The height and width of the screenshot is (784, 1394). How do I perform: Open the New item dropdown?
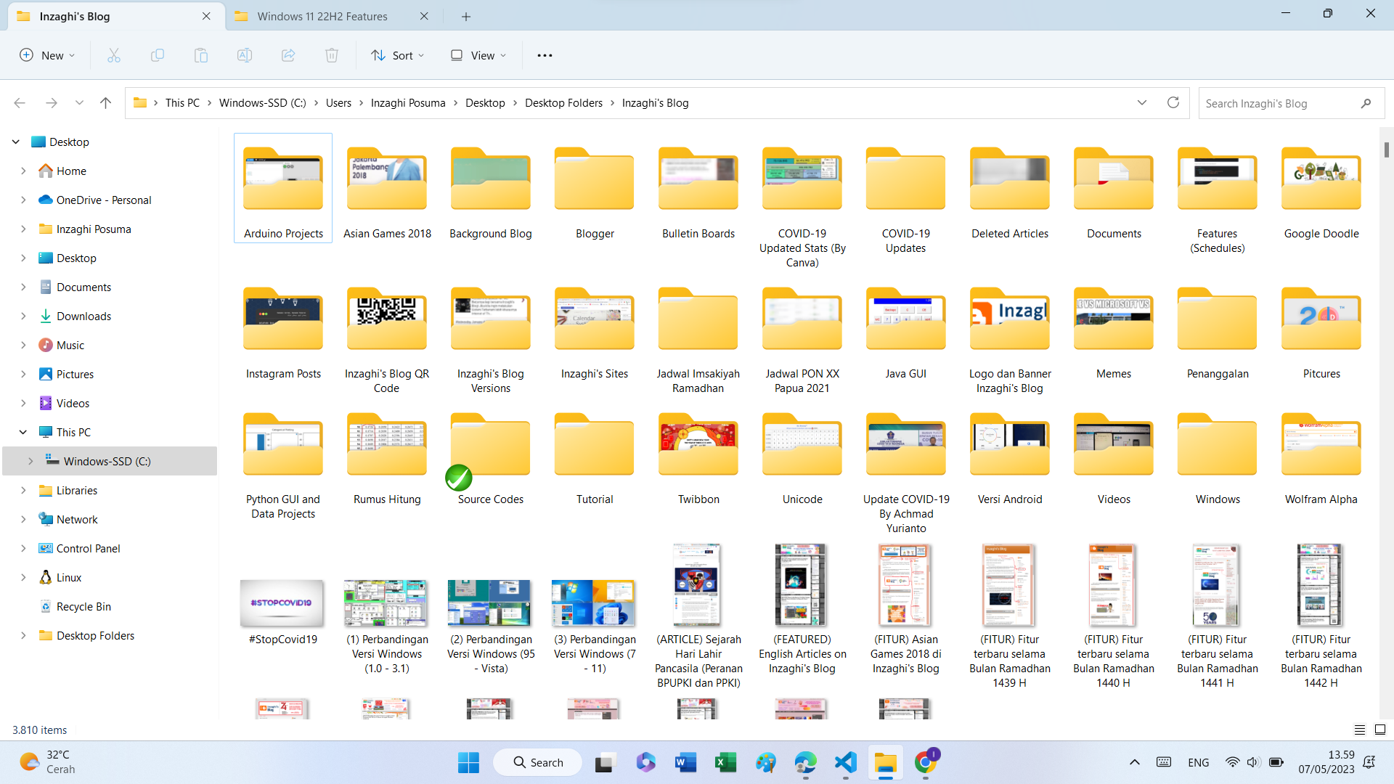coord(47,55)
